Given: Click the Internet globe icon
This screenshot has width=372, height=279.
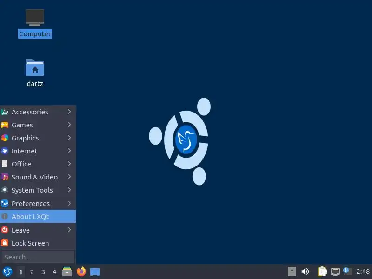Looking at the screenshot, I should 5,151.
